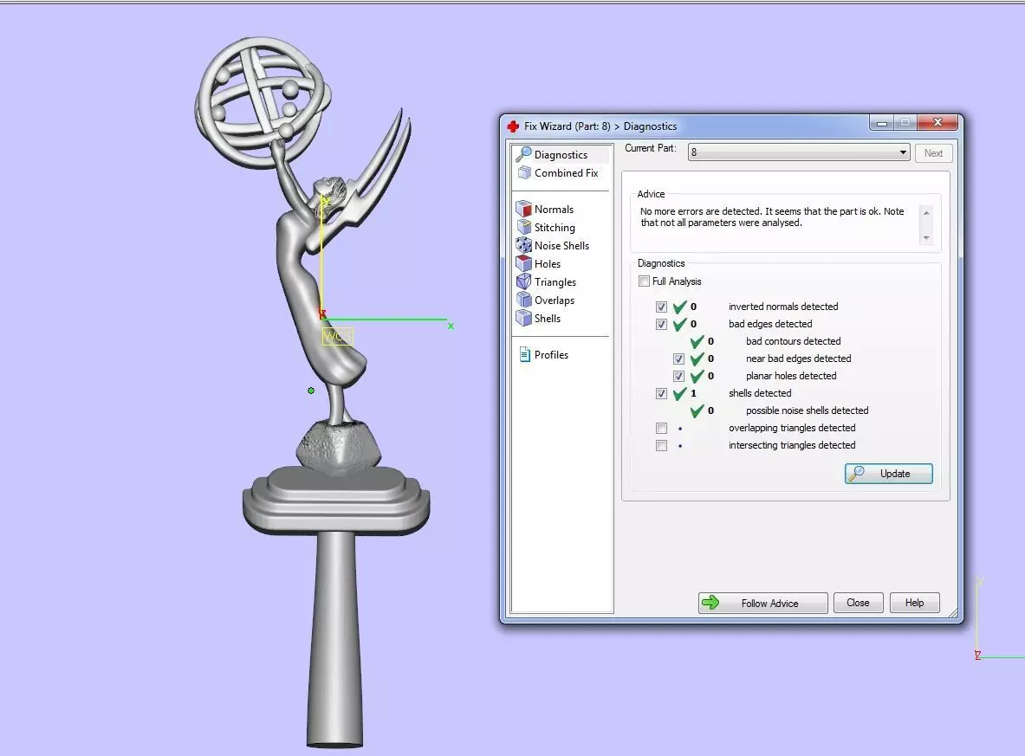Select the Shells cube icon
1025x756 pixels.
pos(523,318)
